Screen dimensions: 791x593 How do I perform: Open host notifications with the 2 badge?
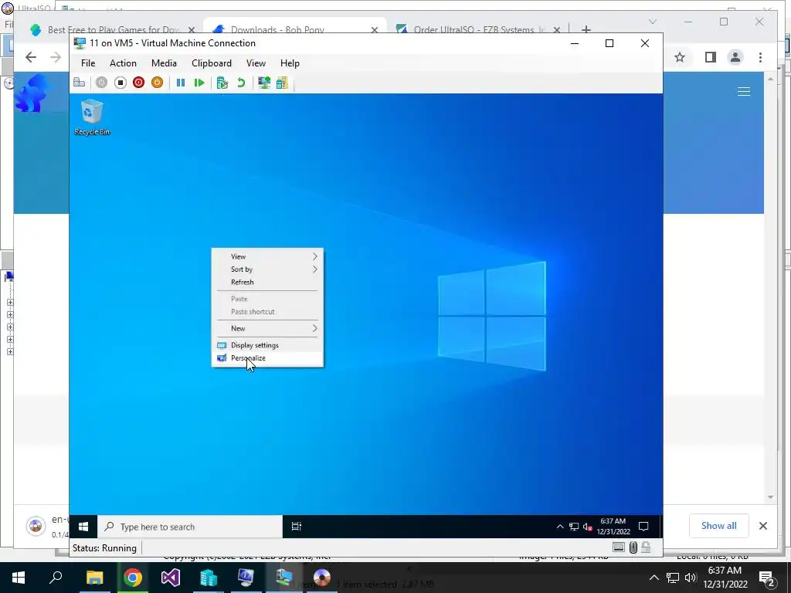[x=766, y=578]
